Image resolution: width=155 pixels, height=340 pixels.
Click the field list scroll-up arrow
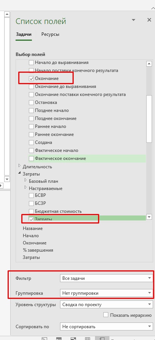point(149,64)
